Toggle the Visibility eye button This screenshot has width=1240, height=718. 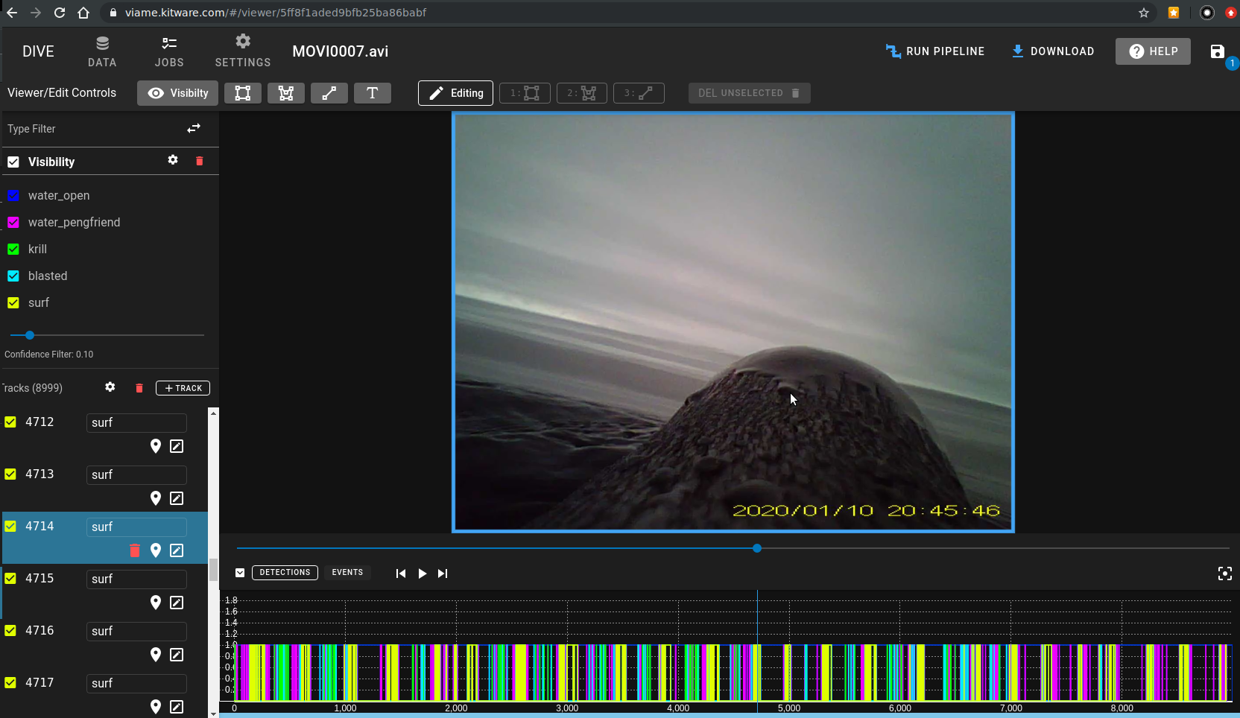pyautogui.click(x=177, y=93)
